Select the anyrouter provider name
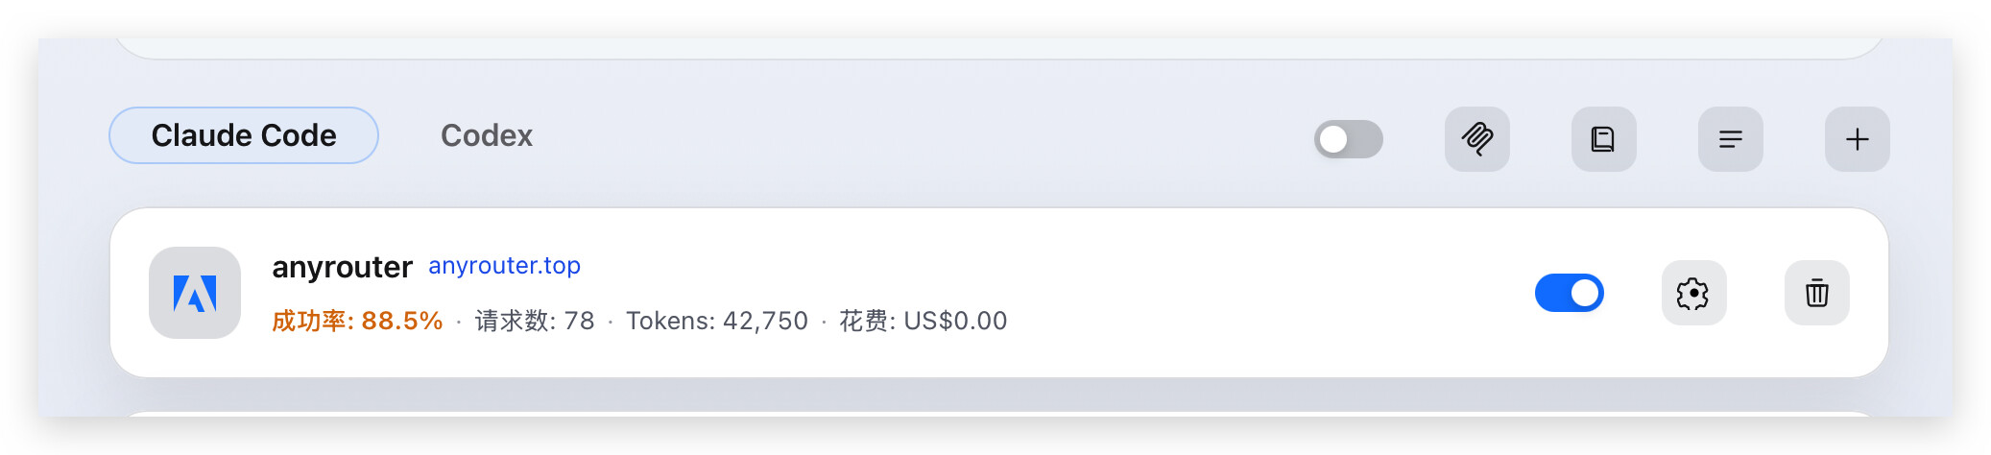The image size is (1991, 455). (343, 267)
